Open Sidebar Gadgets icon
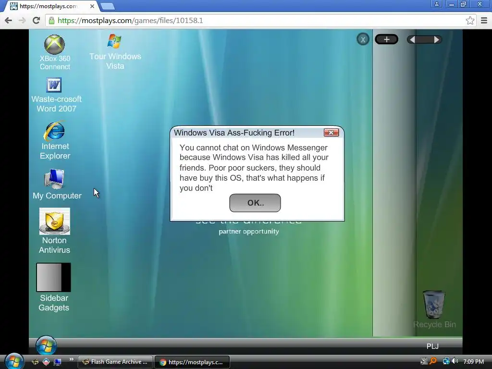The image size is (492, 369). point(54,287)
